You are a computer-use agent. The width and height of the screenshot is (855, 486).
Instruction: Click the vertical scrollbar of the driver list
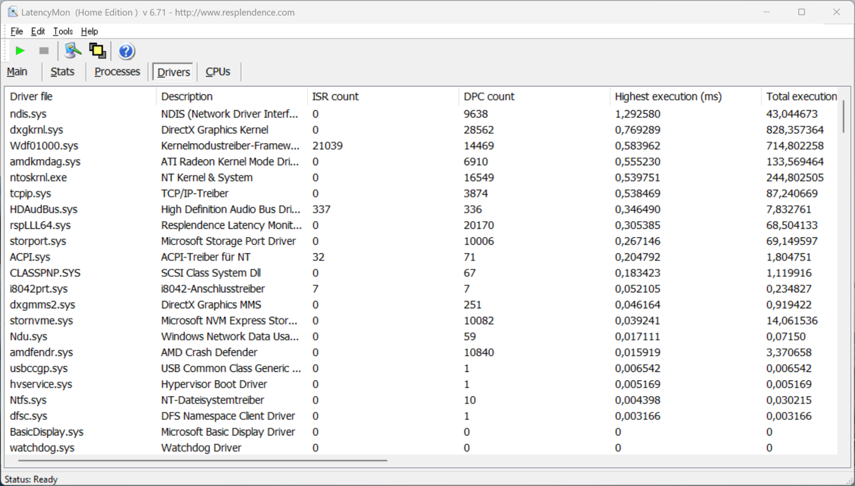pos(843,117)
